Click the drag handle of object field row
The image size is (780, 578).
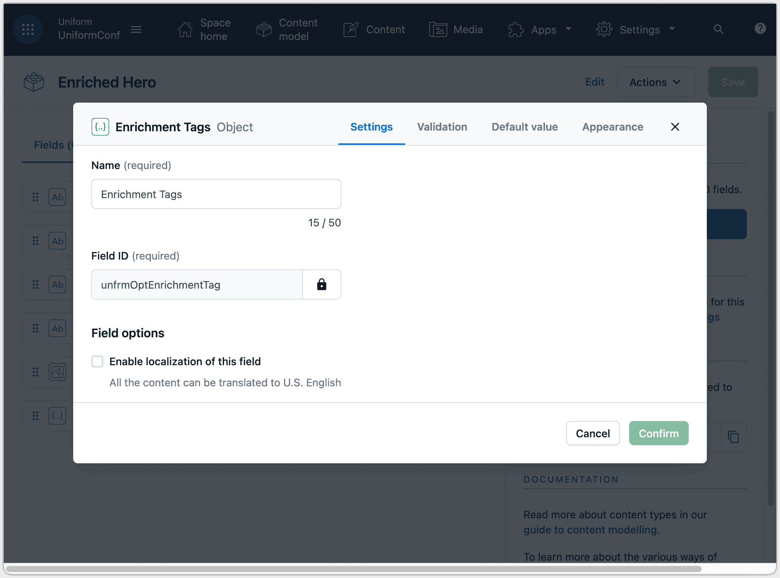coord(35,416)
